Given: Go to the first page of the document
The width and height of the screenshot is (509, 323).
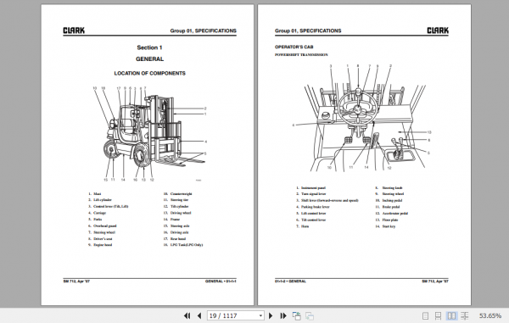Looking at the screenshot, I should (x=187, y=315).
